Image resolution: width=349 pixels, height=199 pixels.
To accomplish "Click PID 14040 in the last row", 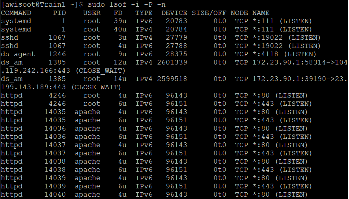I will point(55,195).
